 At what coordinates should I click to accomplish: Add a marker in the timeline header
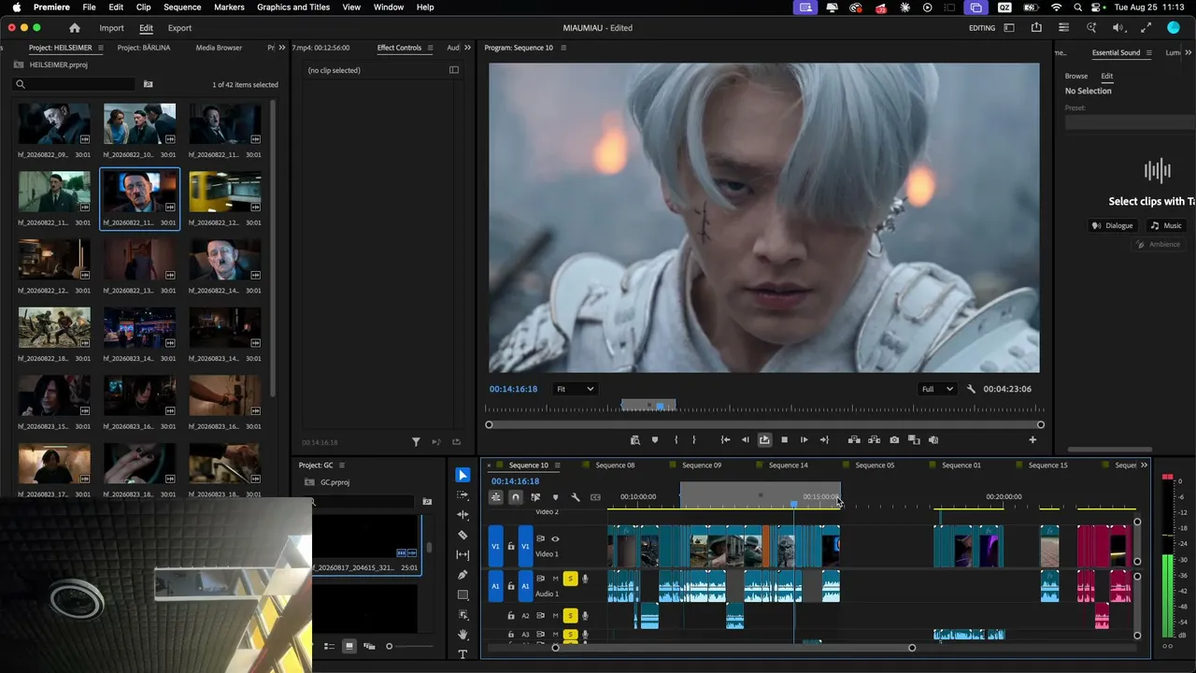pos(555,497)
